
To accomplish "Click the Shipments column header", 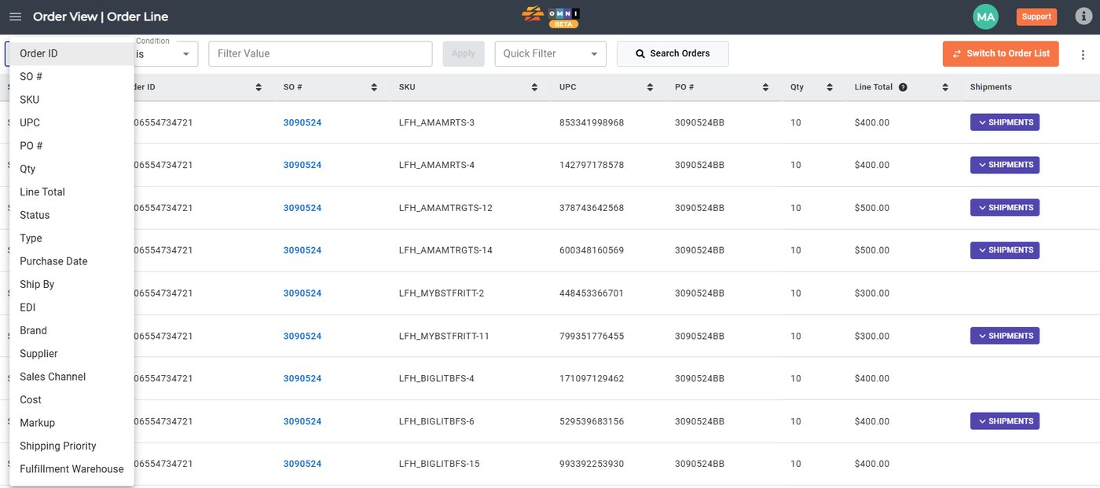I will (x=991, y=87).
